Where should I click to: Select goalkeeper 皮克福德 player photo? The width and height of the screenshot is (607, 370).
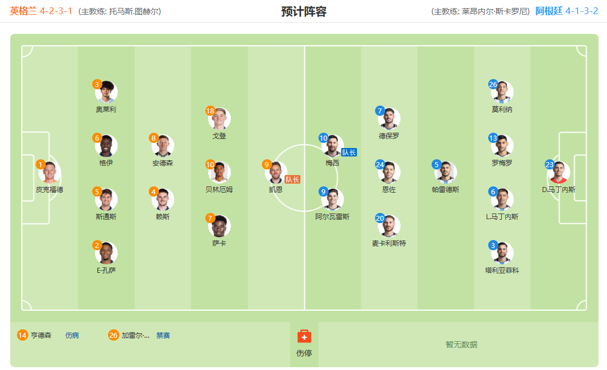[50, 172]
